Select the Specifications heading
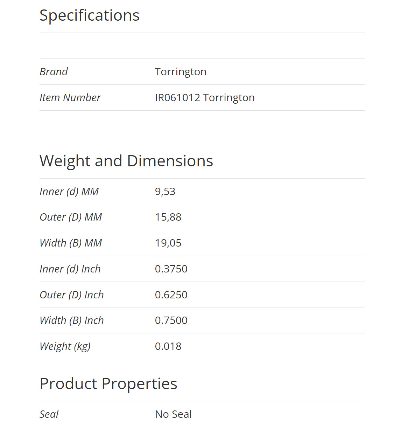394x429 pixels. (x=90, y=16)
